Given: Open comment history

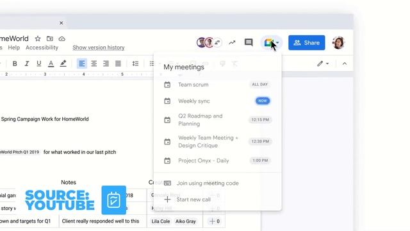Looking at the screenshot, I should click(249, 42).
